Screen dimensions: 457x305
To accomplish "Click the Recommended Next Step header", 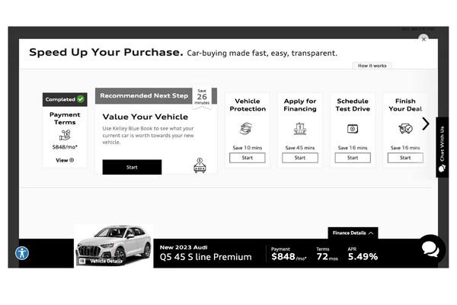I will tap(144, 96).
